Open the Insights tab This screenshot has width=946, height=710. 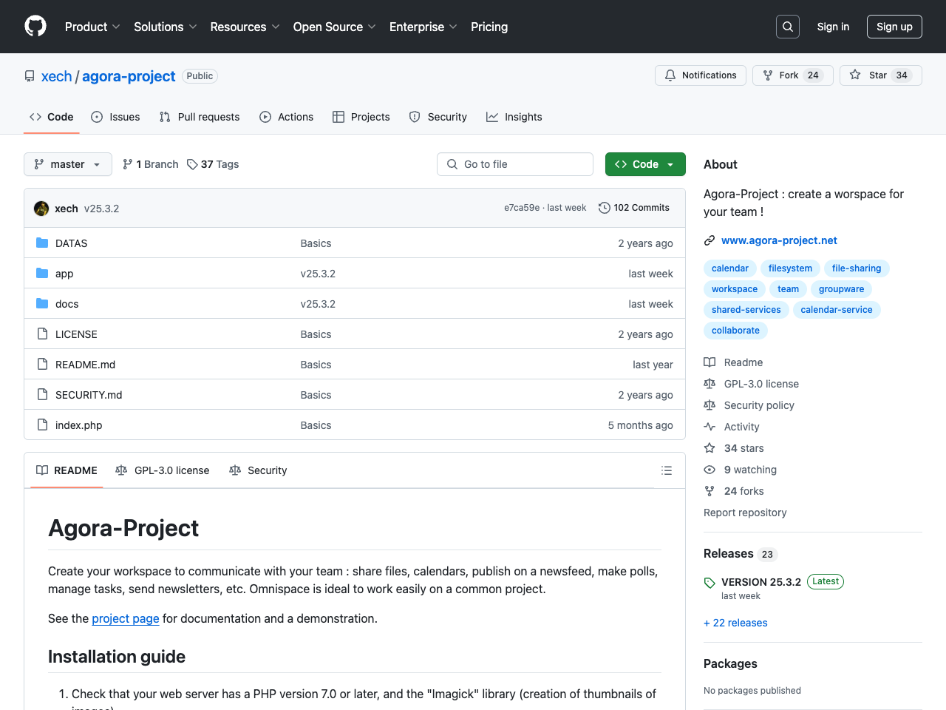tap(514, 117)
